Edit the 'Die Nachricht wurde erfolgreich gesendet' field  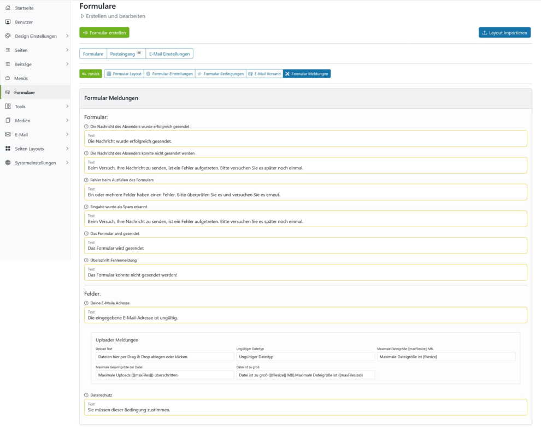(305, 139)
